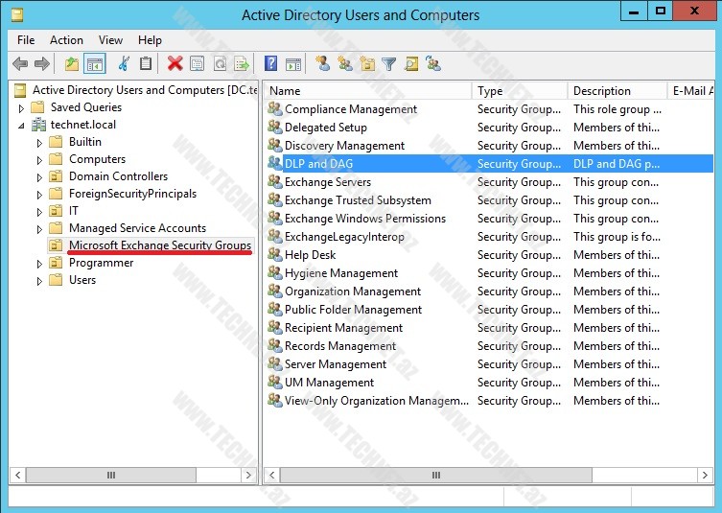The height and width of the screenshot is (513, 722).
Task: Click the Create new user icon
Action: (x=322, y=64)
